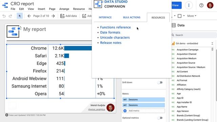
Task: Select the App Name field
Action: click(182, 107)
